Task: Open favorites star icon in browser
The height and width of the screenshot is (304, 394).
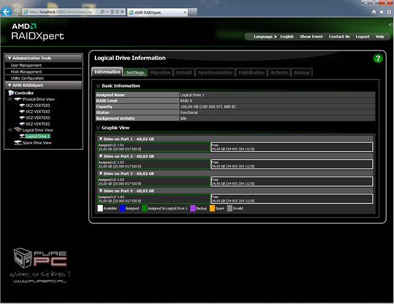Action: (x=382, y=12)
